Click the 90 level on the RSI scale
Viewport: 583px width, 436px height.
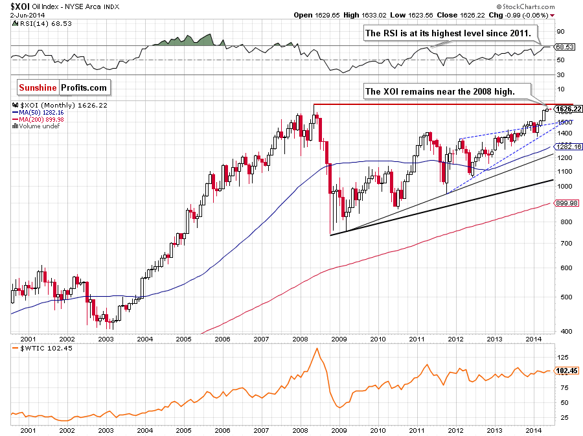coord(560,32)
